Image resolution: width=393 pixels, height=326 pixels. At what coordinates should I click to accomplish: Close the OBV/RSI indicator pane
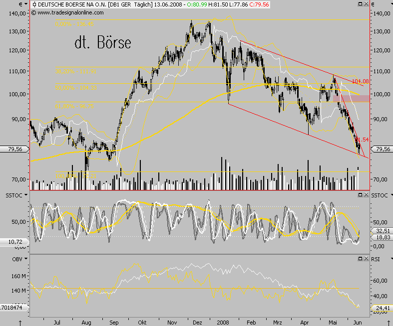tap(366, 258)
